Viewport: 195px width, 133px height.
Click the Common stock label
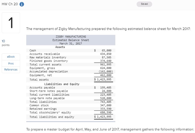click(39, 105)
